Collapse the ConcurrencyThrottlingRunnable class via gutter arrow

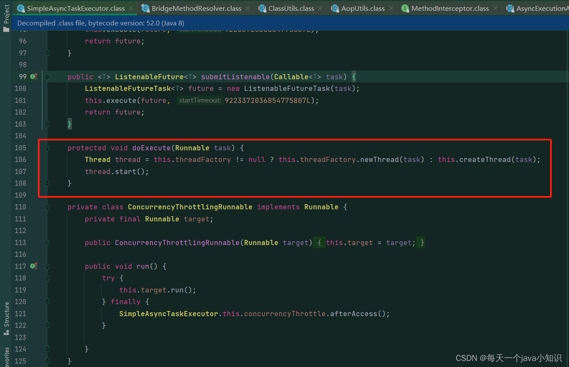47,207
